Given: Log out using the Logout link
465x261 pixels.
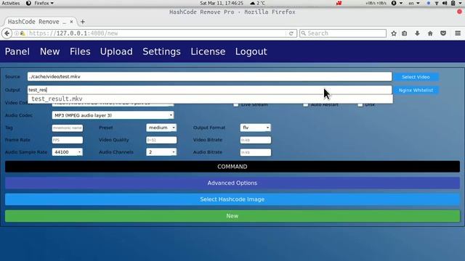Looking at the screenshot, I should coord(251,51).
